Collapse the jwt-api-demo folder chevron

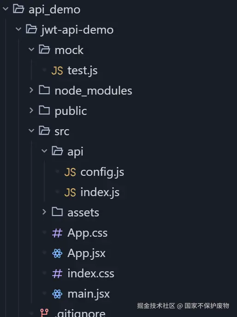point(18,29)
